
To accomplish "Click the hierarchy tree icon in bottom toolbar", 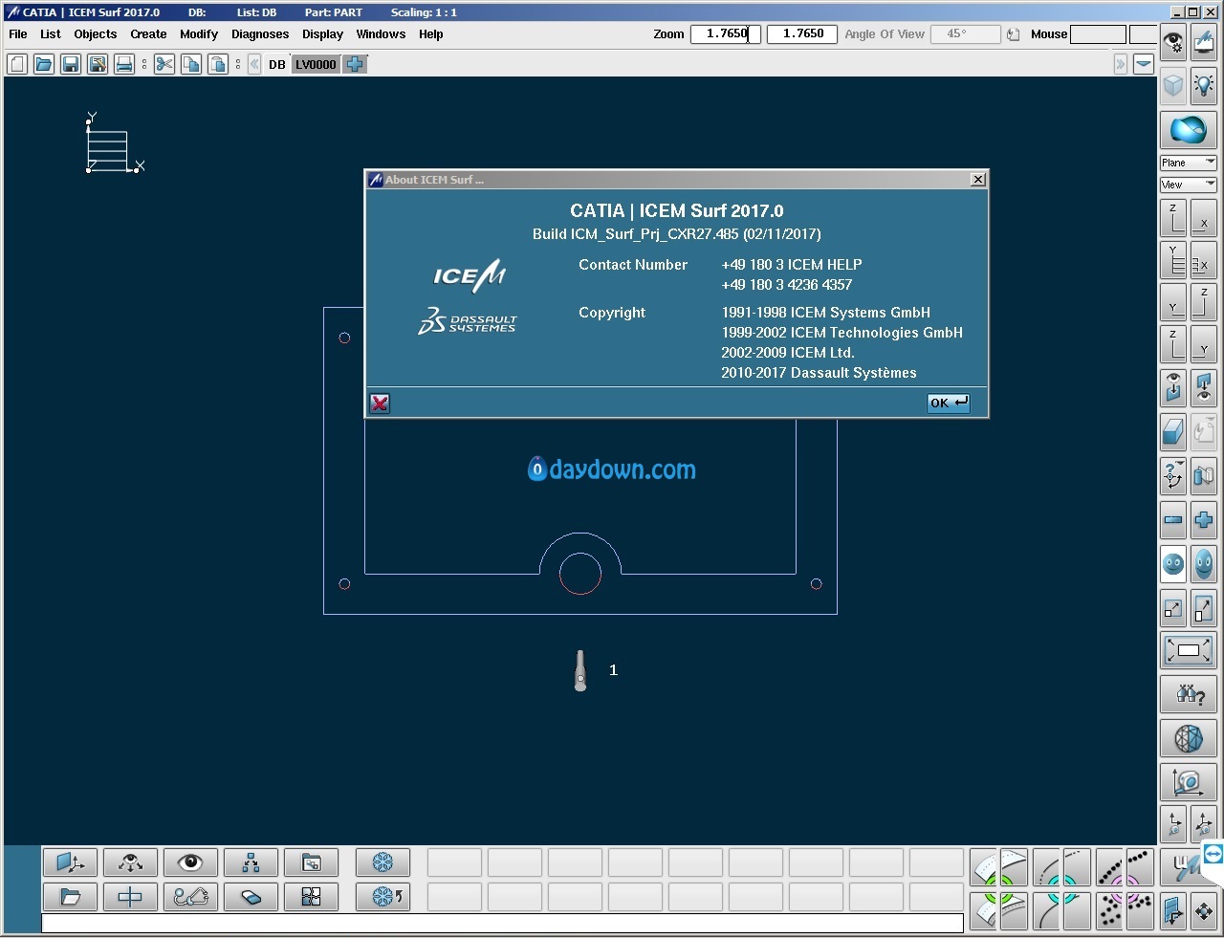I will pyautogui.click(x=251, y=862).
